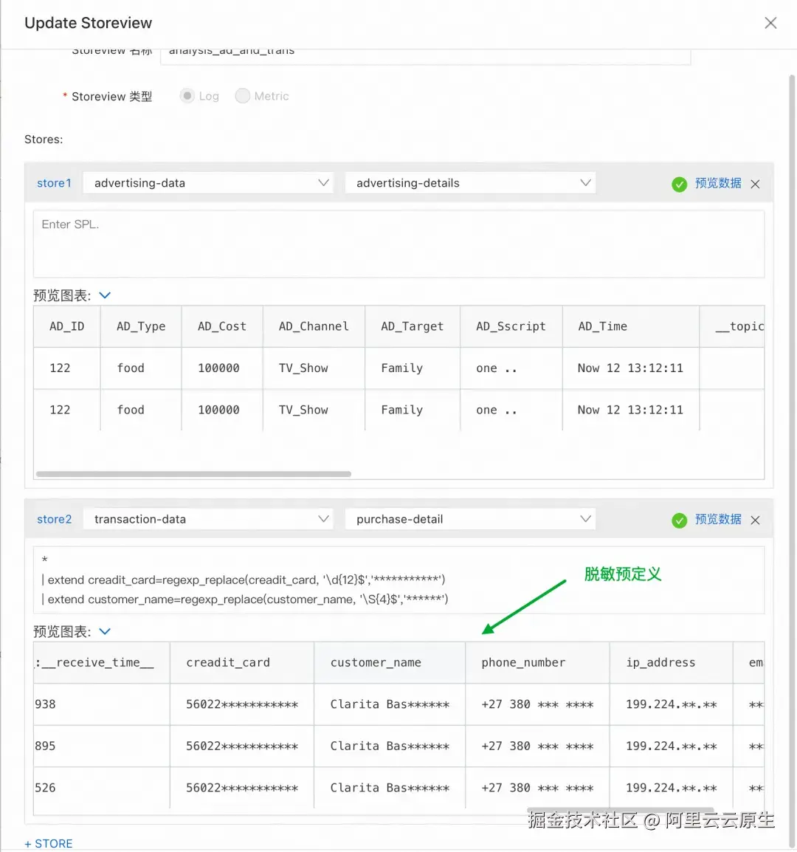
Task: Click the store2 SPL query editor
Action: pyautogui.click(x=398, y=580)
